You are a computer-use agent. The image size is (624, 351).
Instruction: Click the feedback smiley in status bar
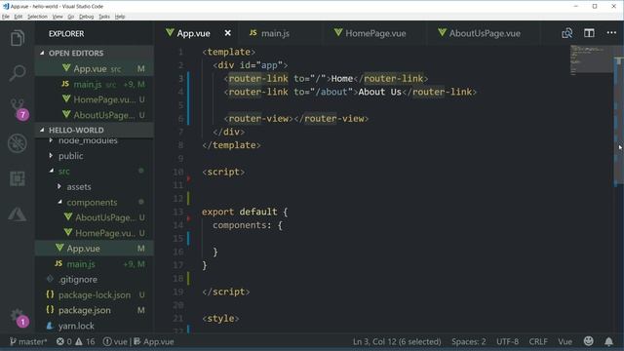tap(588, 341)
